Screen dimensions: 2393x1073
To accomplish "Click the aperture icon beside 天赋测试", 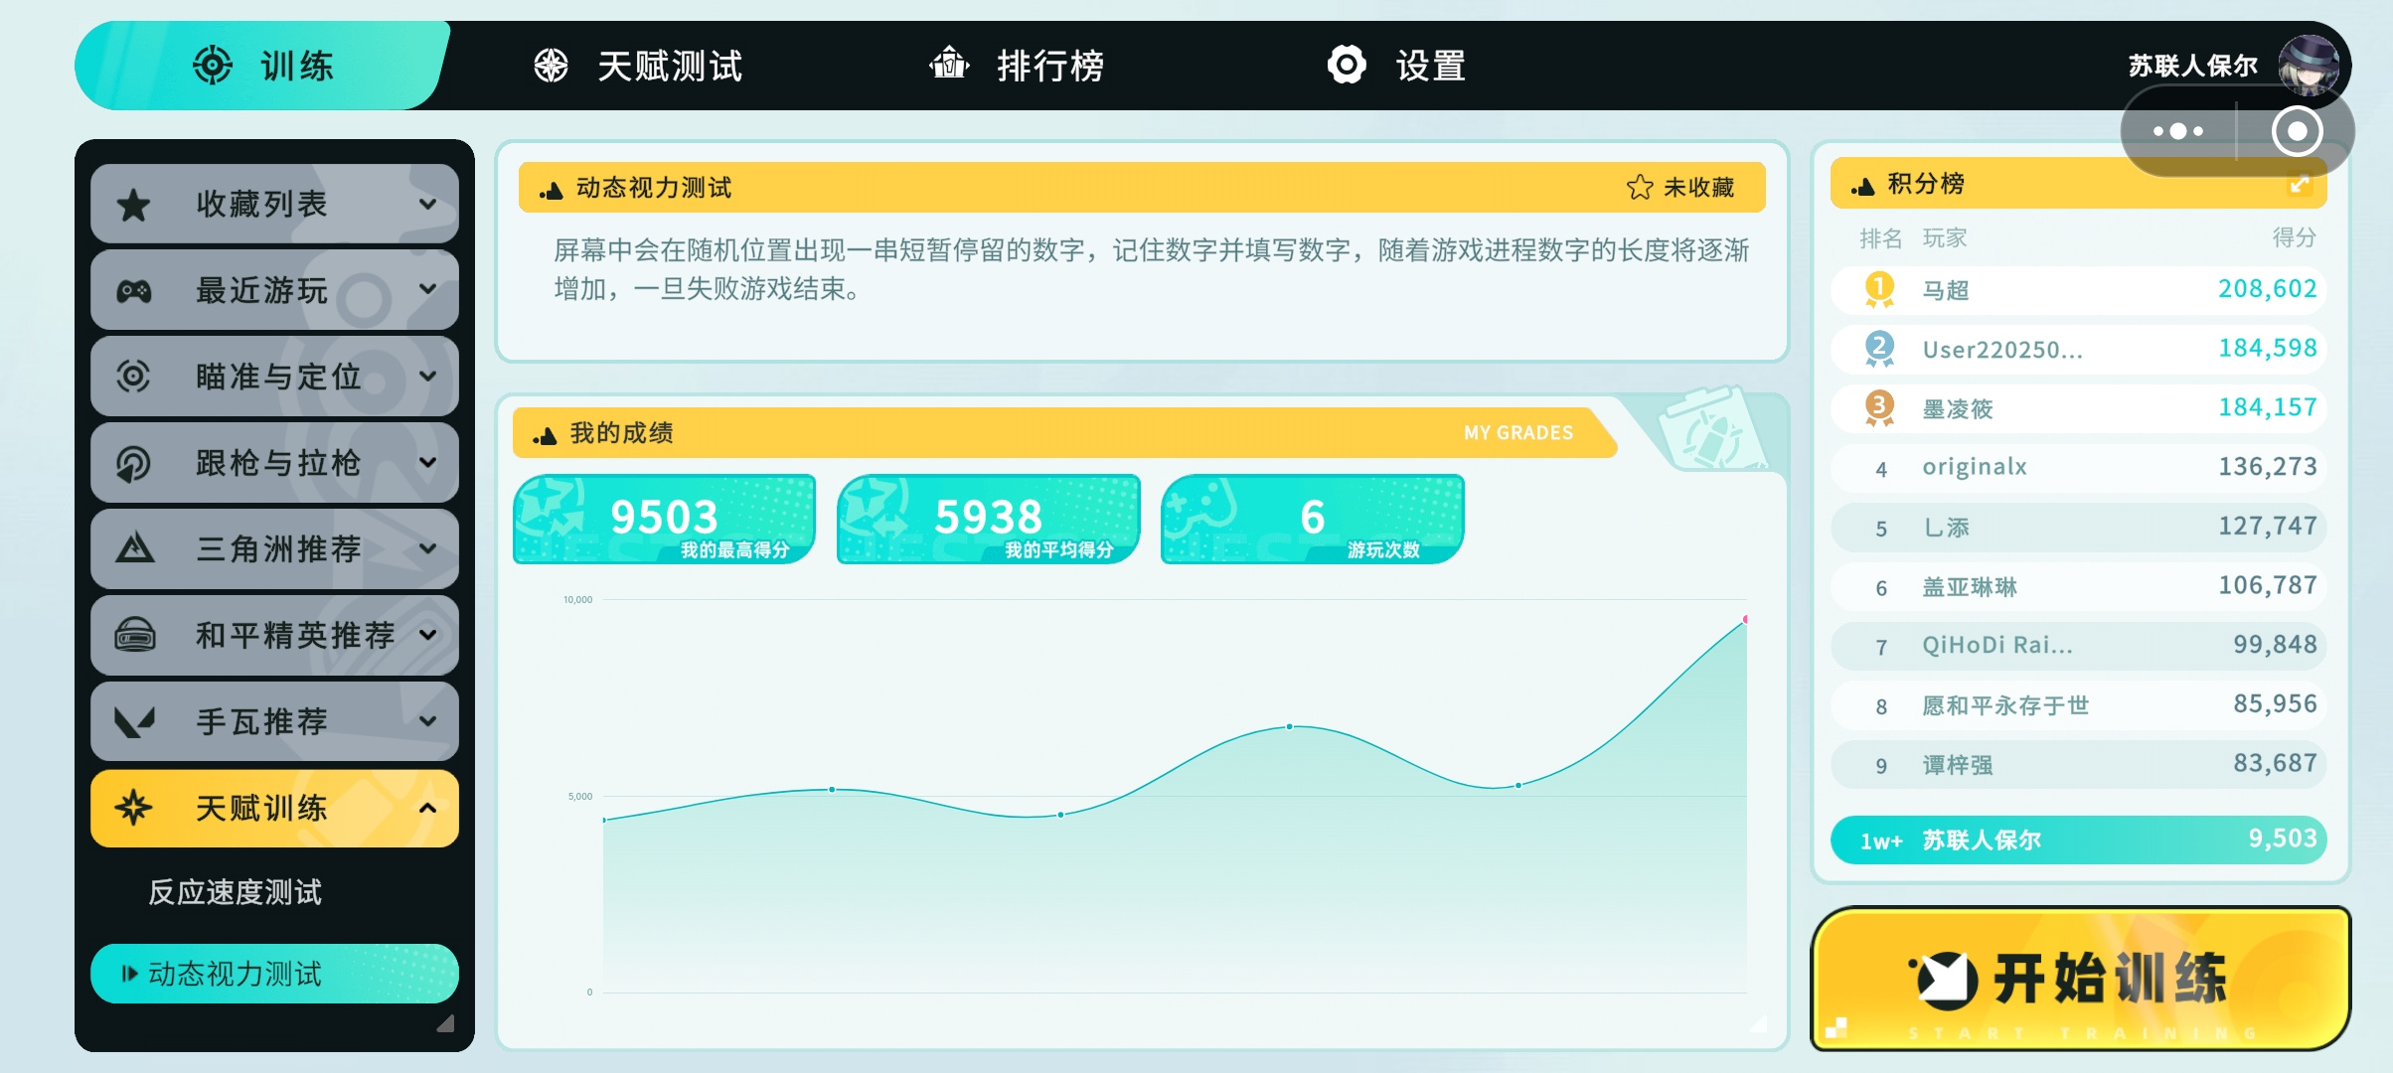I will point(552,66).
